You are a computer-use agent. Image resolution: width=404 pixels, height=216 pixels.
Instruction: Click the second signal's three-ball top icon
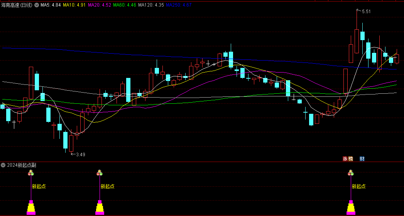coord(100,173)
